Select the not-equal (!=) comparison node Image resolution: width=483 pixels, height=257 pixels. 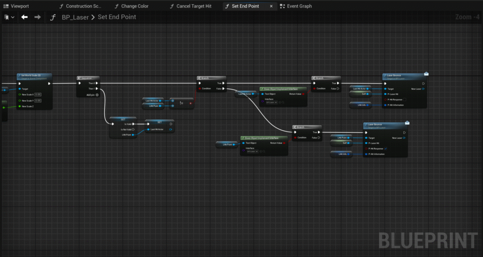click(182, 103)
